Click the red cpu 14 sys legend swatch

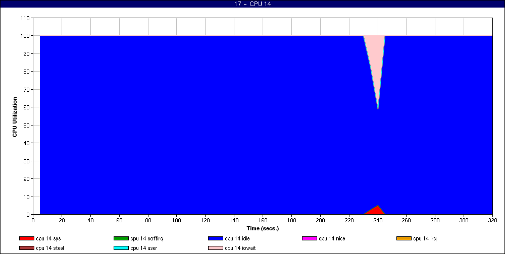tap(26, 238)
